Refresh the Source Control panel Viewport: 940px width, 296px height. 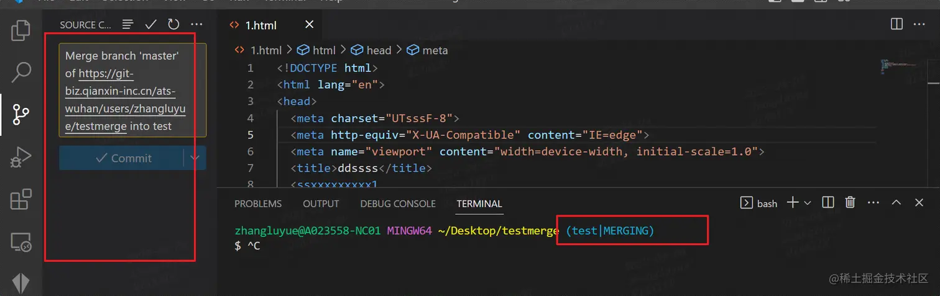click(173, 25)
